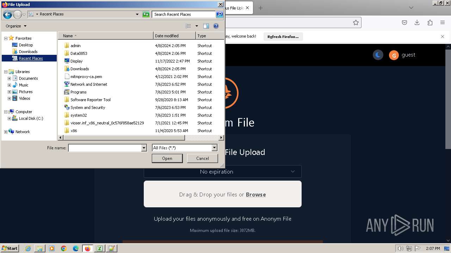The image size is (451, 253).
Task: Click the taskbar clock showing 2:07 PM
Action: click(433, 248)
